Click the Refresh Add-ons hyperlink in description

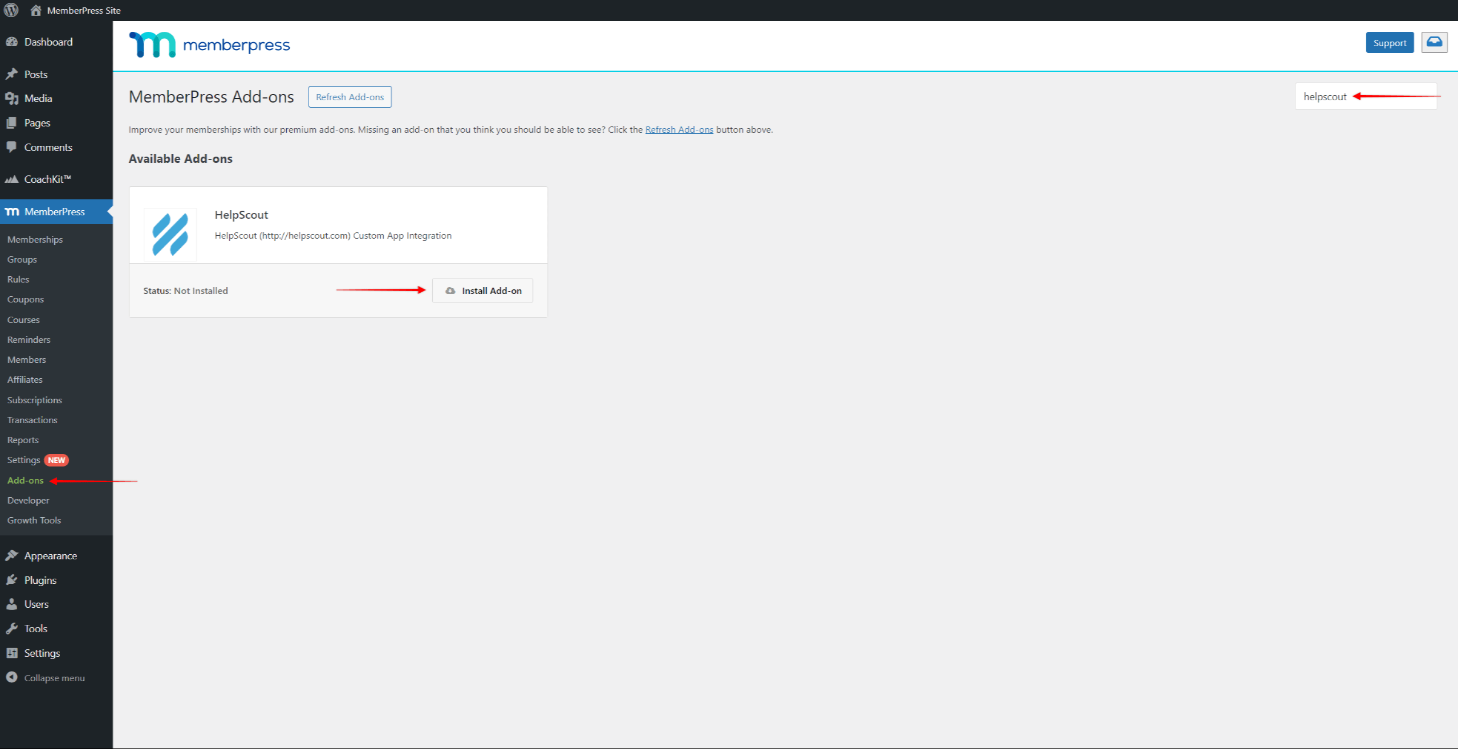[x=680, y=129]
